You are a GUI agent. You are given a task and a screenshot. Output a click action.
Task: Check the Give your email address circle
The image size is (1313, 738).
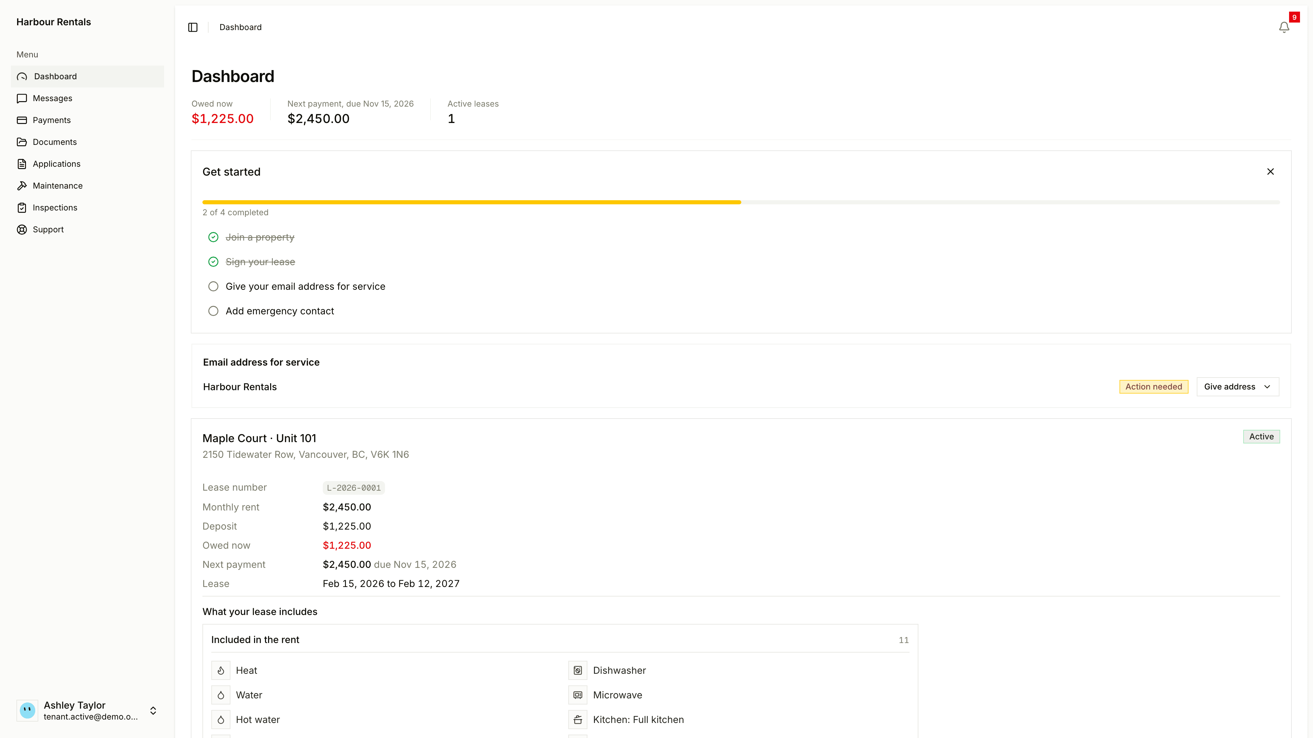pyautogui.click(x=214, y=286)
